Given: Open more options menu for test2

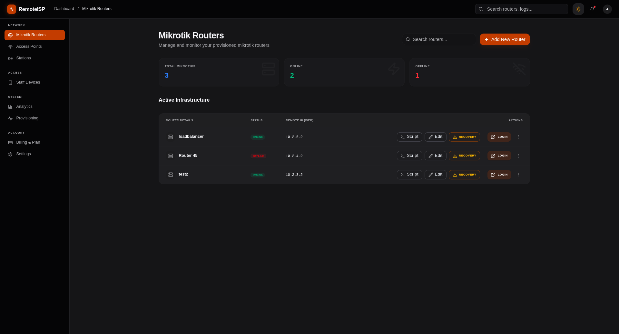Looking at the screenshot, I should [x=518, y=175].
